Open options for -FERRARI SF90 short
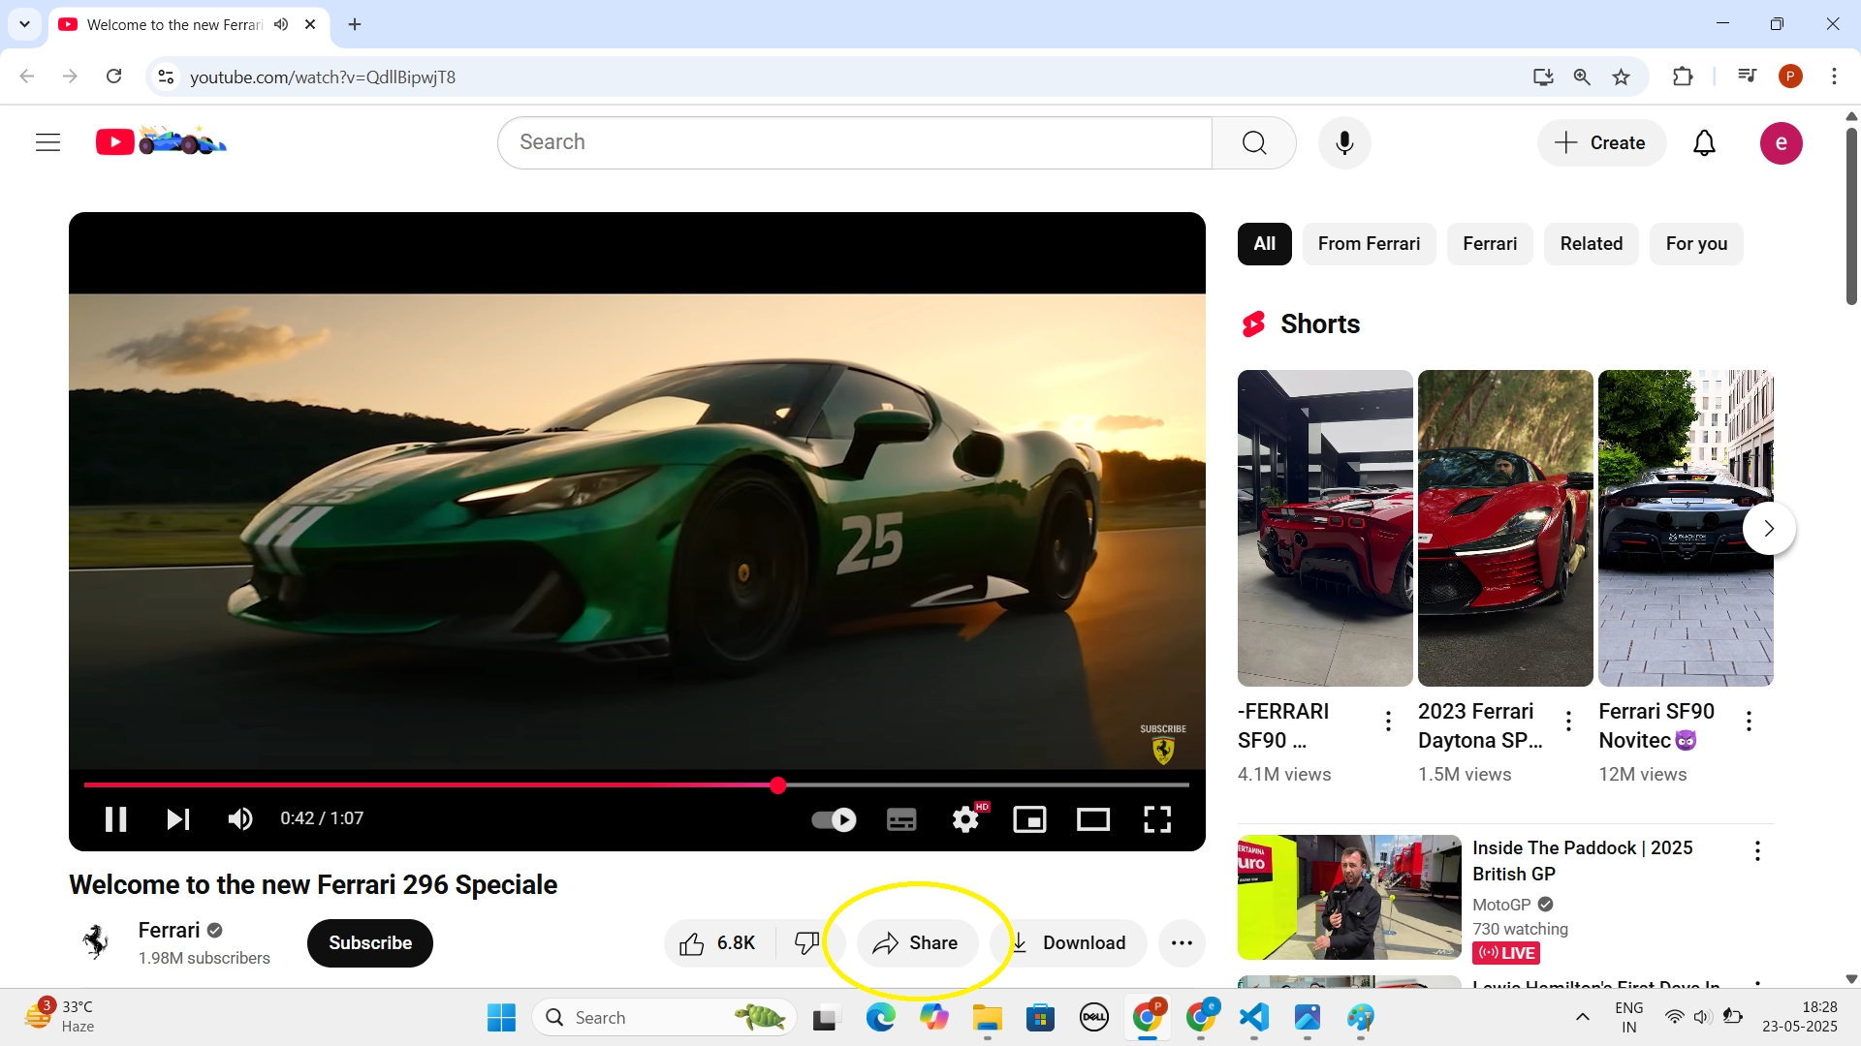 click(x=1388, y=721)
